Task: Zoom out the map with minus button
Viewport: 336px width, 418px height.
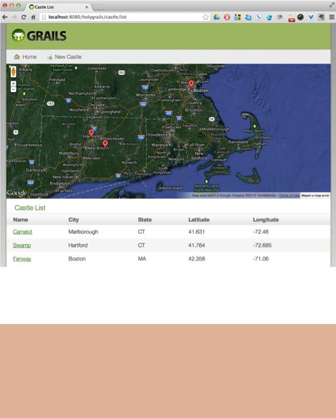Action: [x=14, y=89]
